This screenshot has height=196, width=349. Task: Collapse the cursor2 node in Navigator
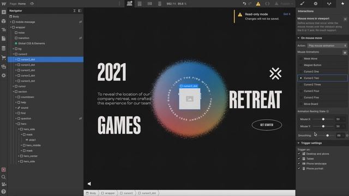[x=13, y=54]
